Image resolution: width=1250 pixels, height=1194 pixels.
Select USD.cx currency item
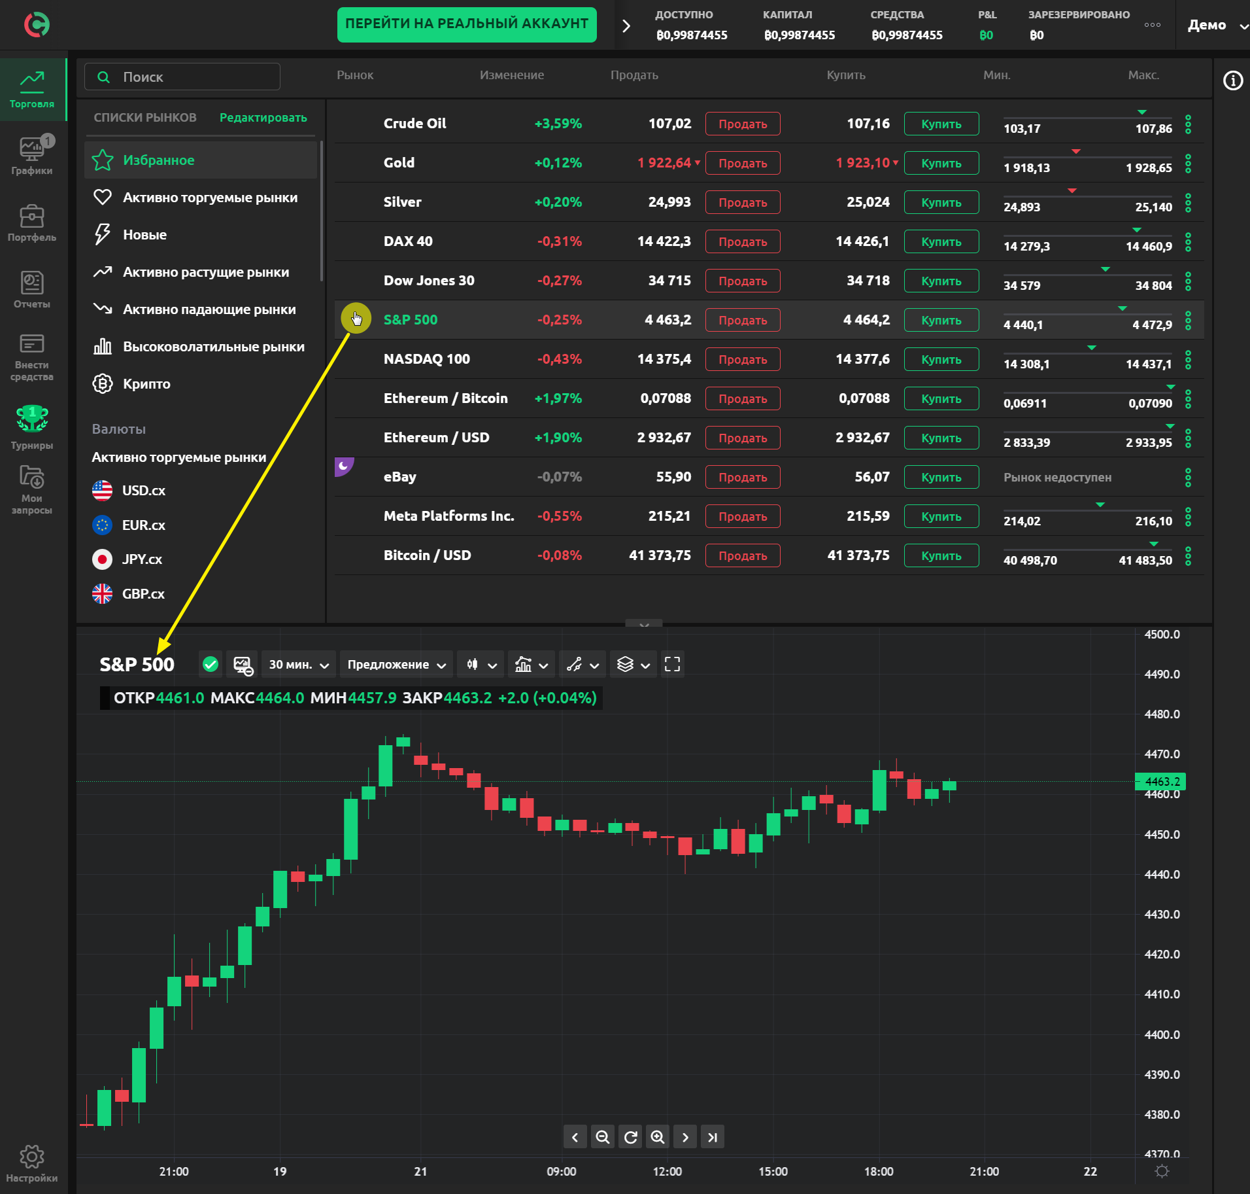pos(129,491)
